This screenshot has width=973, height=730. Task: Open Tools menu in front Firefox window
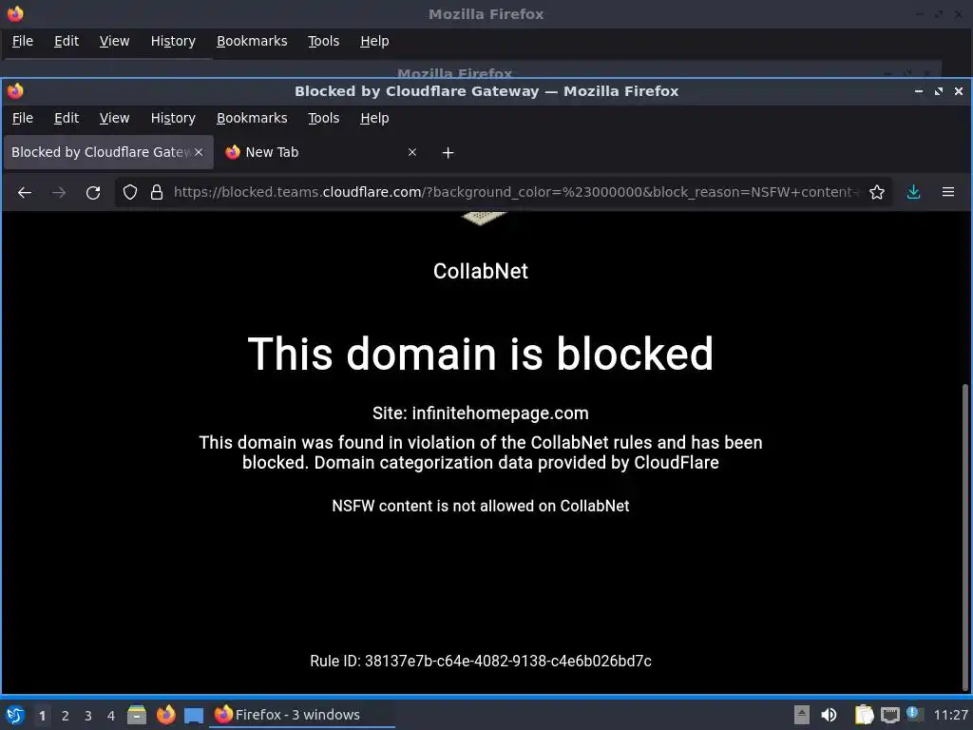pyautogui.click(x=323, y=118)
